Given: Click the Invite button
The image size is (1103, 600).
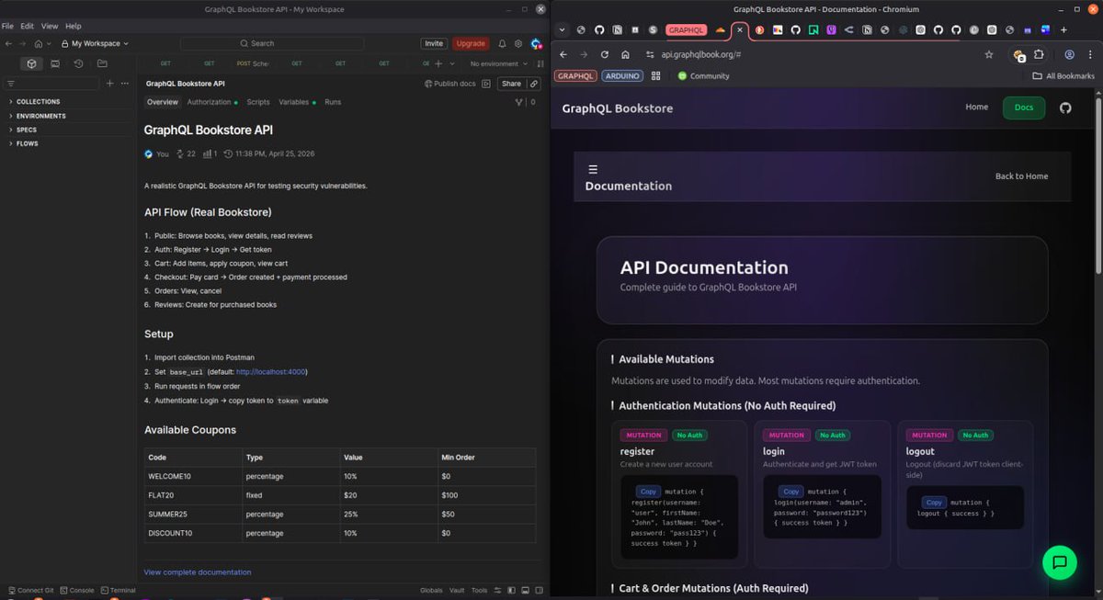Looking at the screenshot, I should click(x=434, y=43).
